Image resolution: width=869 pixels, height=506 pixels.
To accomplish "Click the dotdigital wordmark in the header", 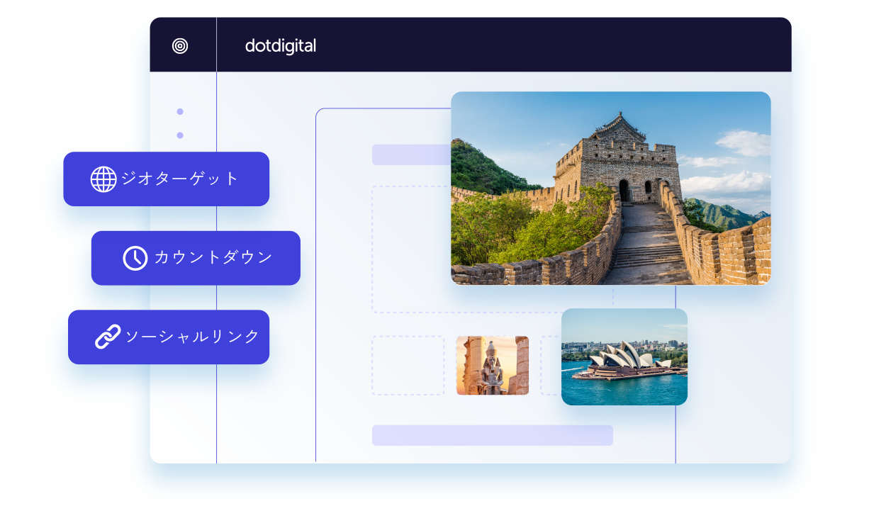I will pos(280,46).
